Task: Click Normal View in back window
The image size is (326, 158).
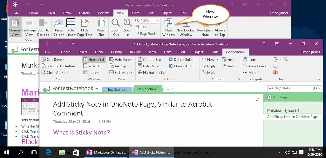Action: click(15, 27)
